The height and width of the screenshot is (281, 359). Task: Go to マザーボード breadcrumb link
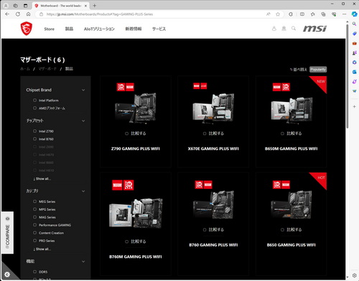[47, 69]
